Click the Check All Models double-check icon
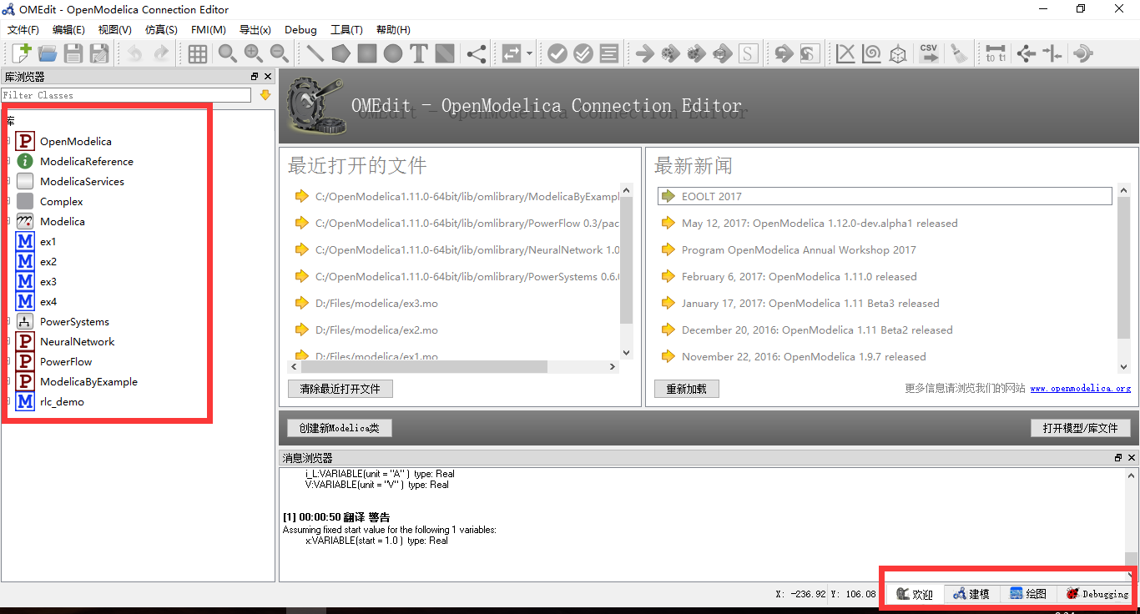1140x614 pixels. click(x=583, y=54)
